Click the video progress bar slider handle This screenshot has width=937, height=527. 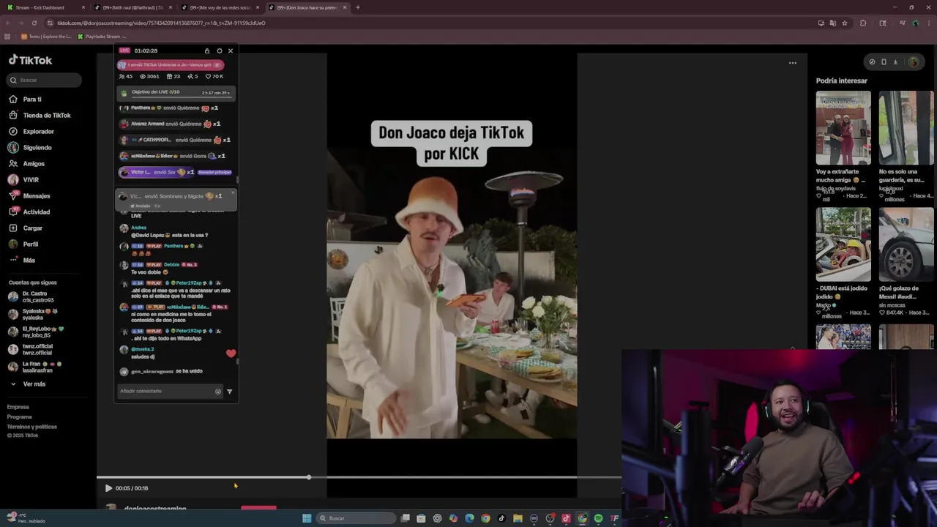point(309,477)
